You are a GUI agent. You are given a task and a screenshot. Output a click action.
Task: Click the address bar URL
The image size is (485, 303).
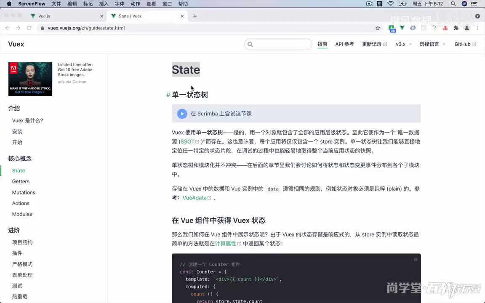point(86,28)
